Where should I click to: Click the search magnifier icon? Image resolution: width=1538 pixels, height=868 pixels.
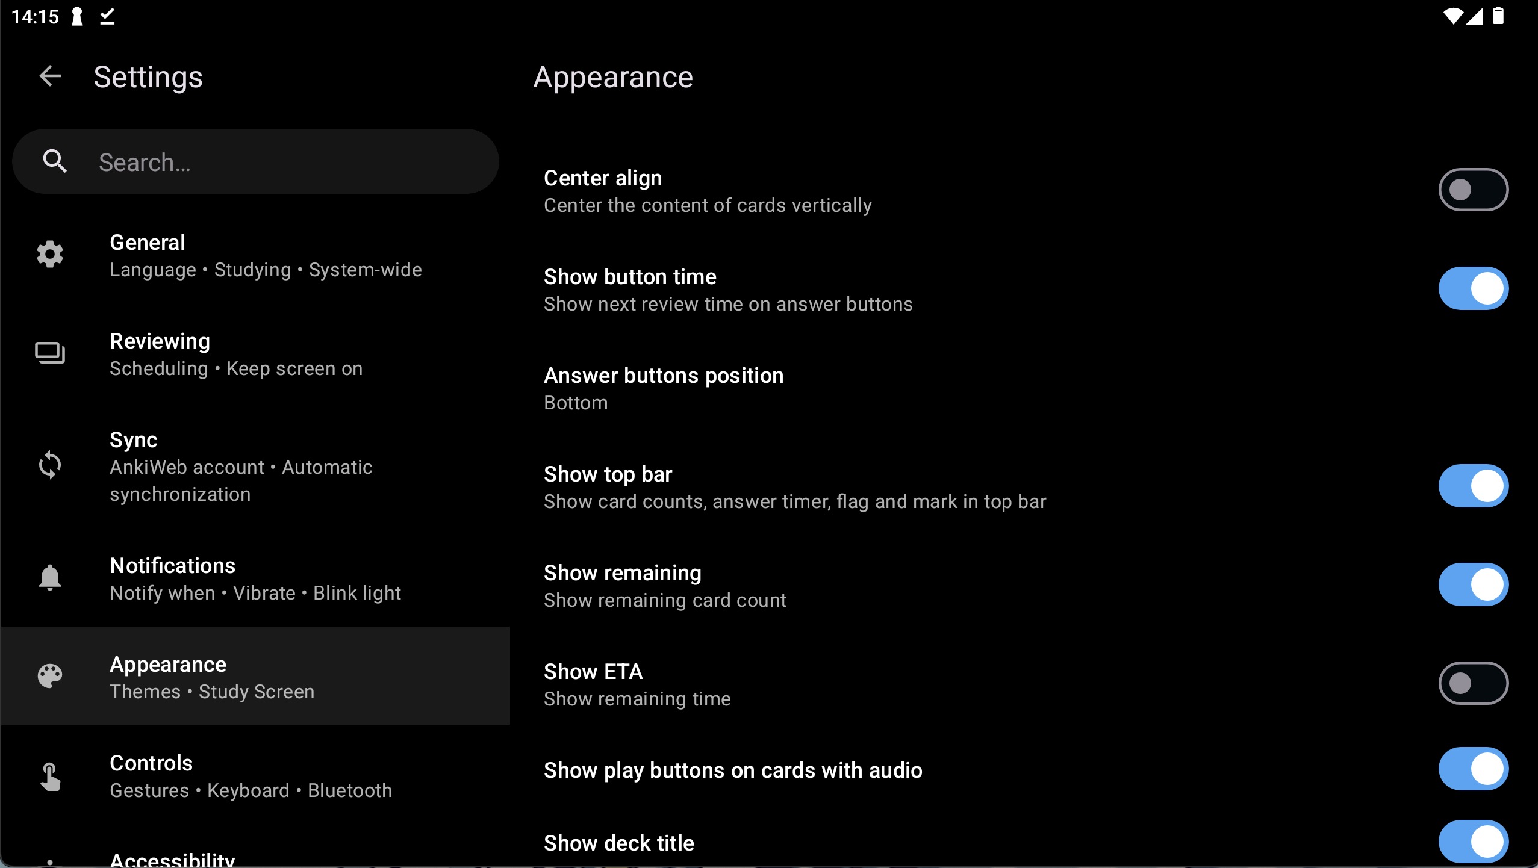[55, 161]
